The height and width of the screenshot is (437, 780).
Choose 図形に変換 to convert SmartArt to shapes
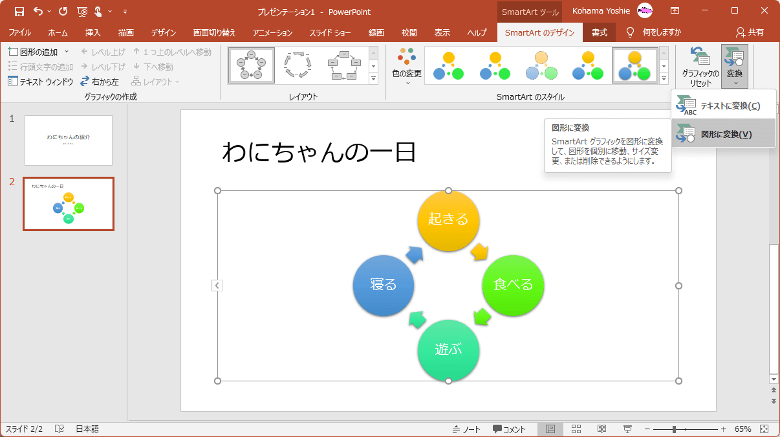(x=723, y=132)
